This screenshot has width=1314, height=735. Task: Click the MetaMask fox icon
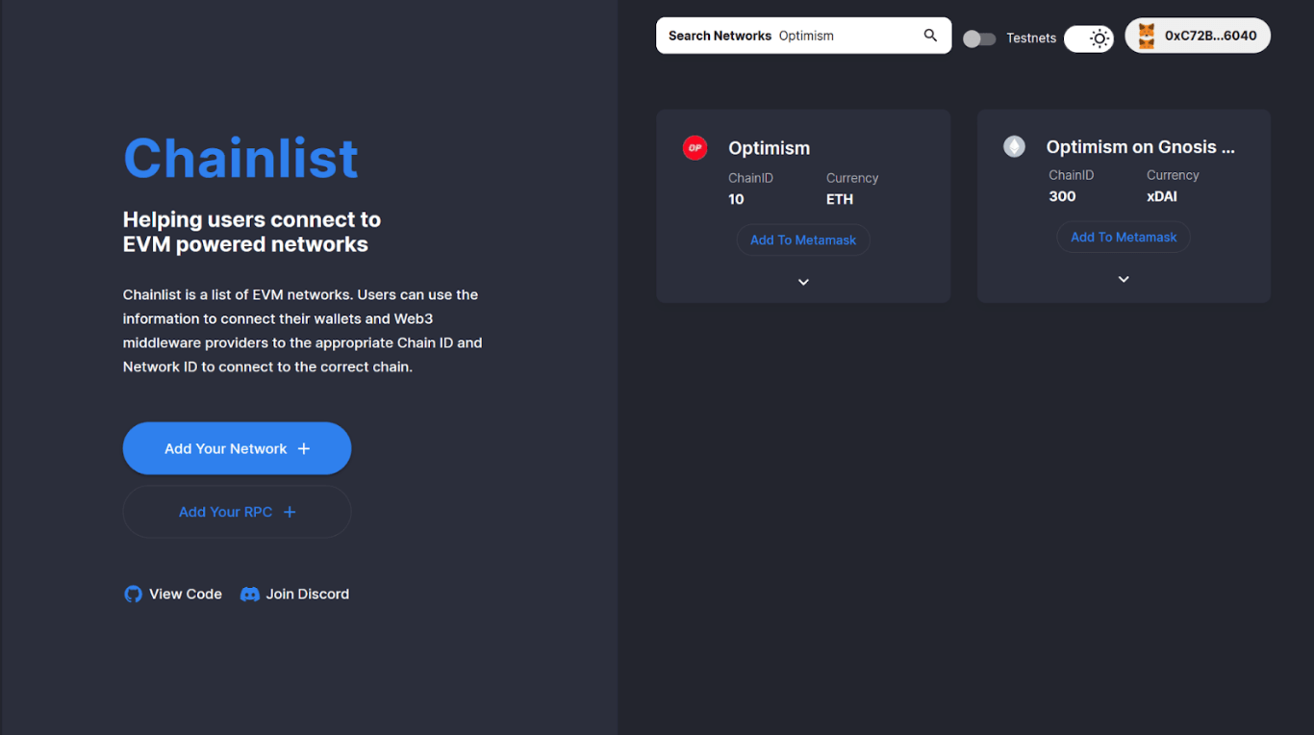(x=1147, y=37)
